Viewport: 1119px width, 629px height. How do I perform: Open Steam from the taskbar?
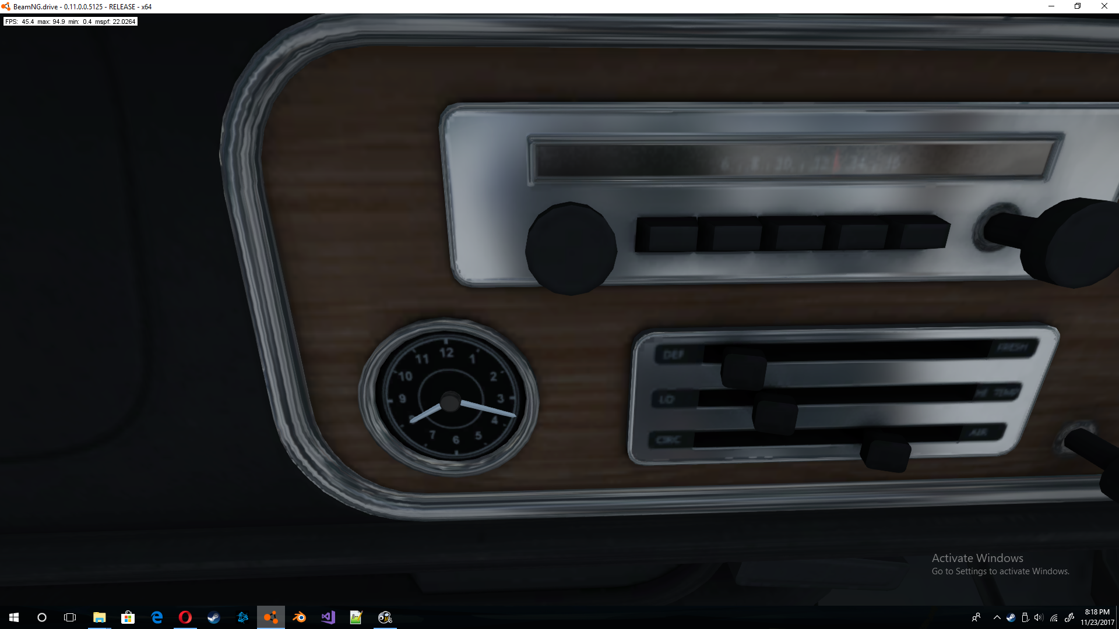(214, 617)
